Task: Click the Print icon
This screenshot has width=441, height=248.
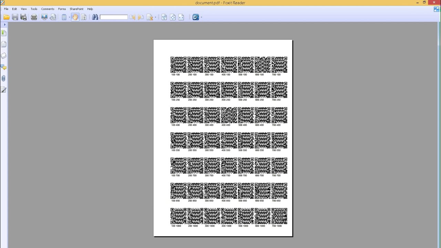Action: pos(34,17)
